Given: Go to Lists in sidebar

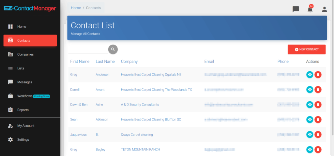Looking at the screenshot, I should point(30,68).
